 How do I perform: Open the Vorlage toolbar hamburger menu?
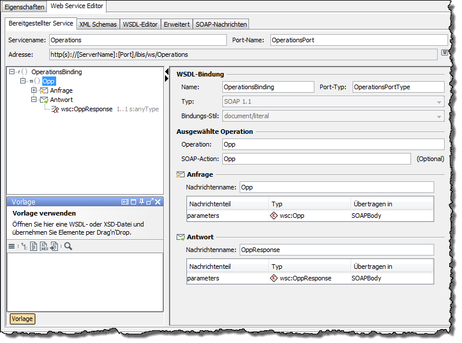[x=12, y=246]
